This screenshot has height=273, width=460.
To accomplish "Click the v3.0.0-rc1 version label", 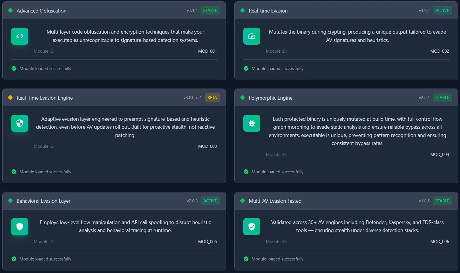I will point(193,98).
